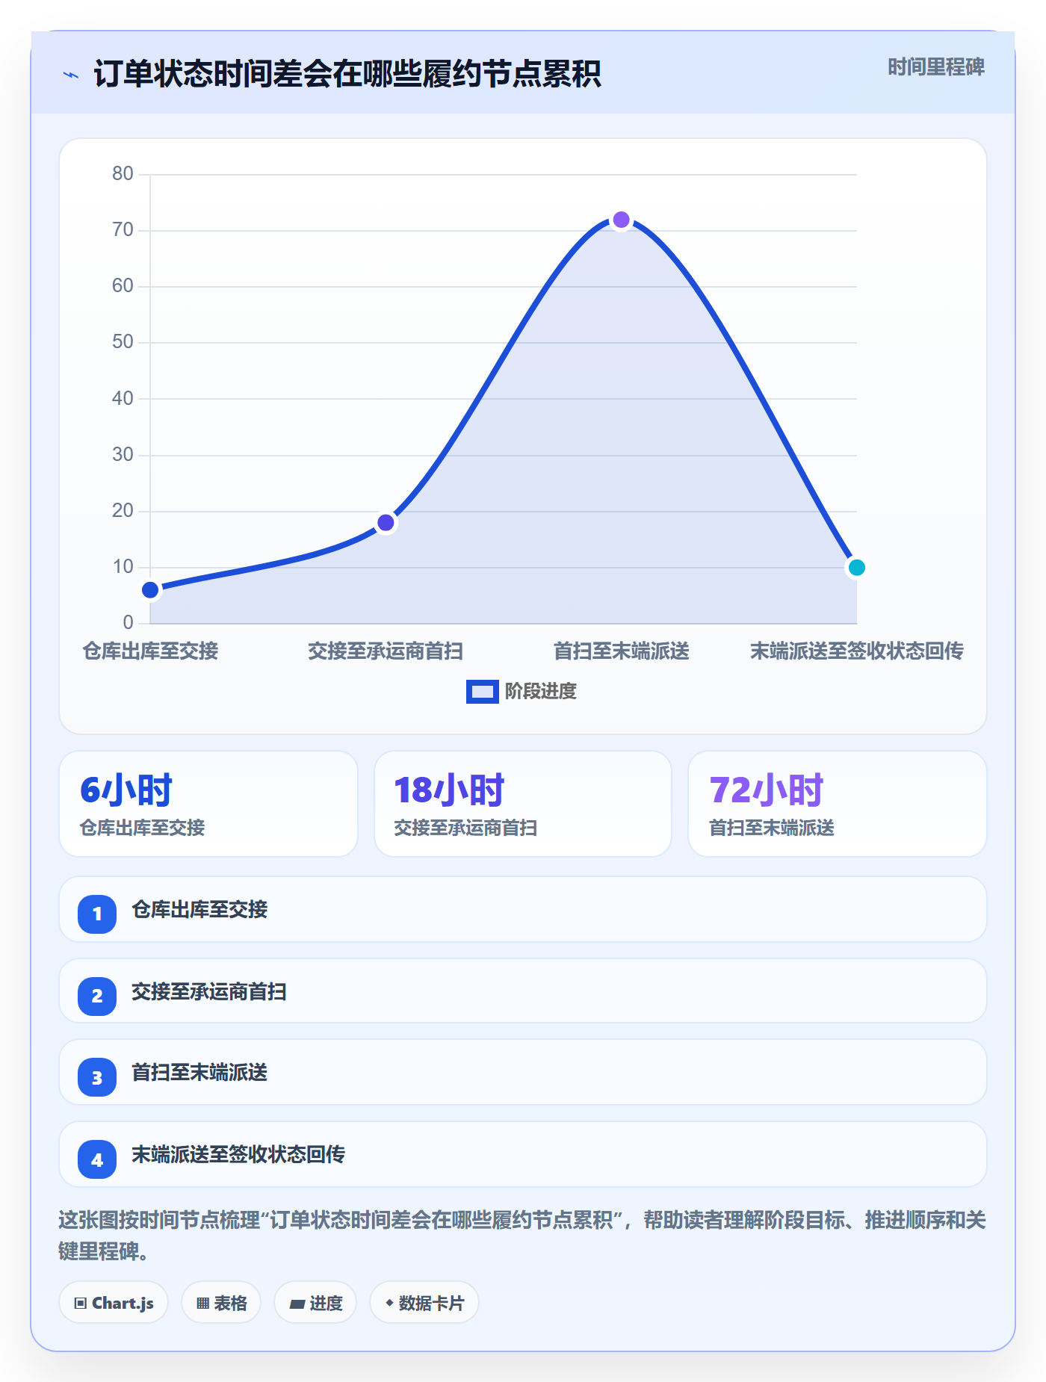Click the lightning icon beside the title
This screenshot has width=1046, height=1382.
(x=71, y=75)
